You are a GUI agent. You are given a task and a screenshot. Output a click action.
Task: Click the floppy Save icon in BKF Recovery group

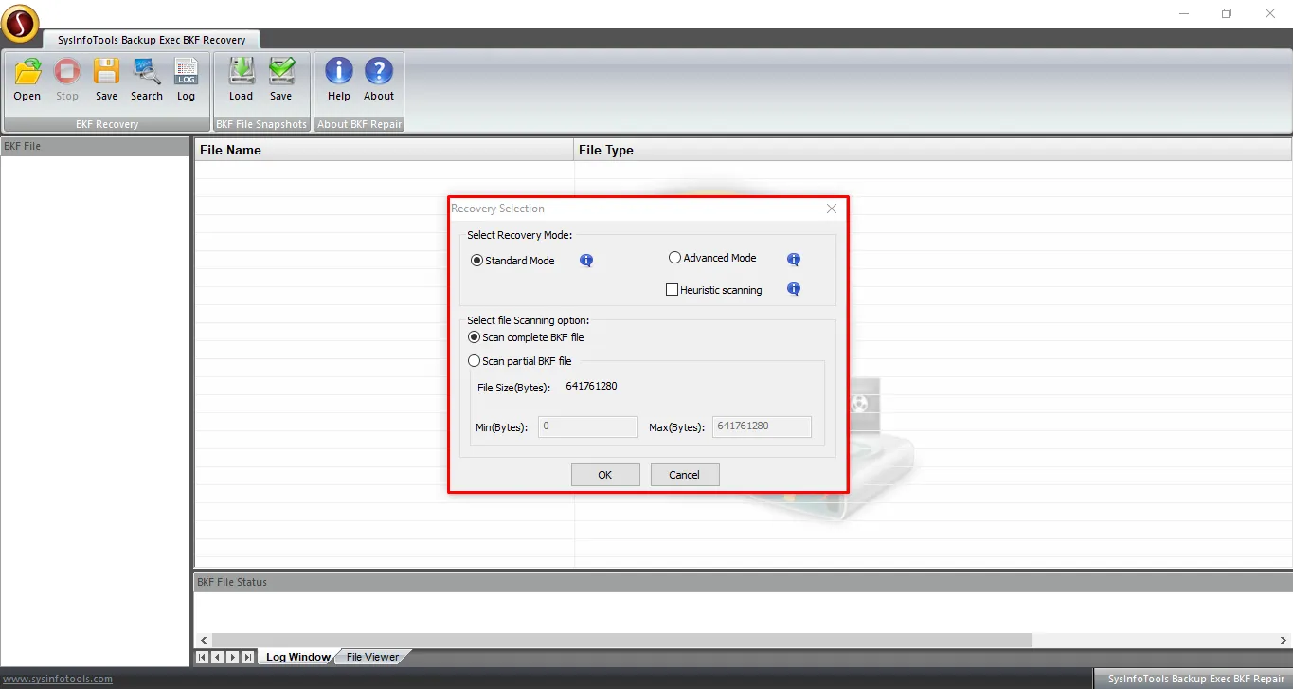[106, 79]
